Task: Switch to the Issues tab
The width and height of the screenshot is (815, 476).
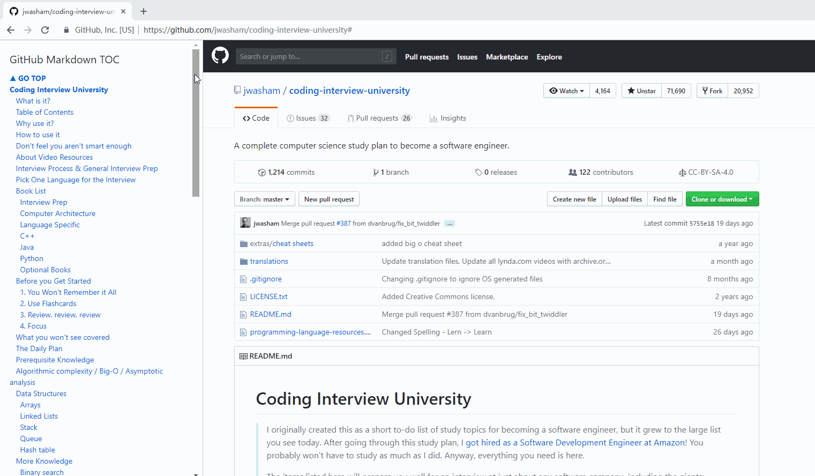Action: 308,118
